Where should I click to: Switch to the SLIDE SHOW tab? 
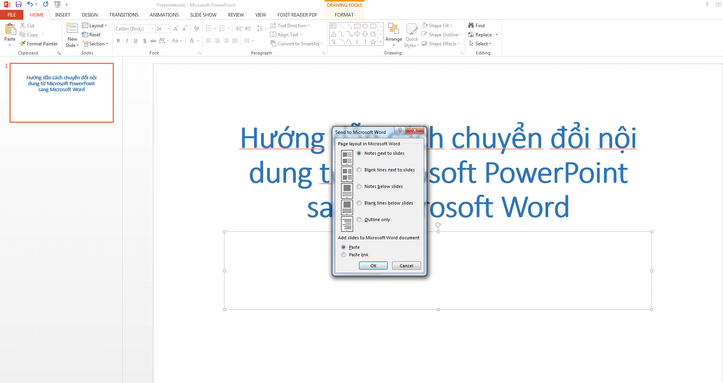203,15
